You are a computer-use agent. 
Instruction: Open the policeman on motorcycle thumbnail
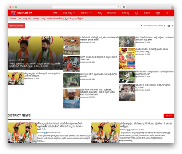pos(127,77)
